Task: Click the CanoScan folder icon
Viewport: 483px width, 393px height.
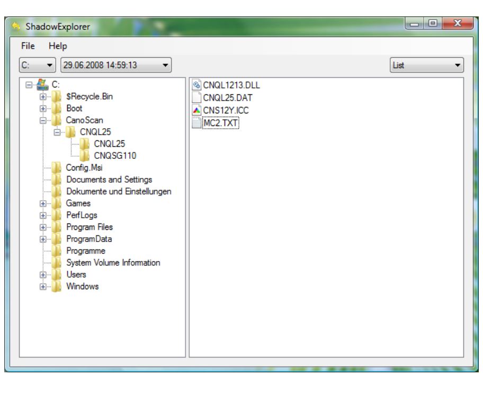Action: point(56,120)
